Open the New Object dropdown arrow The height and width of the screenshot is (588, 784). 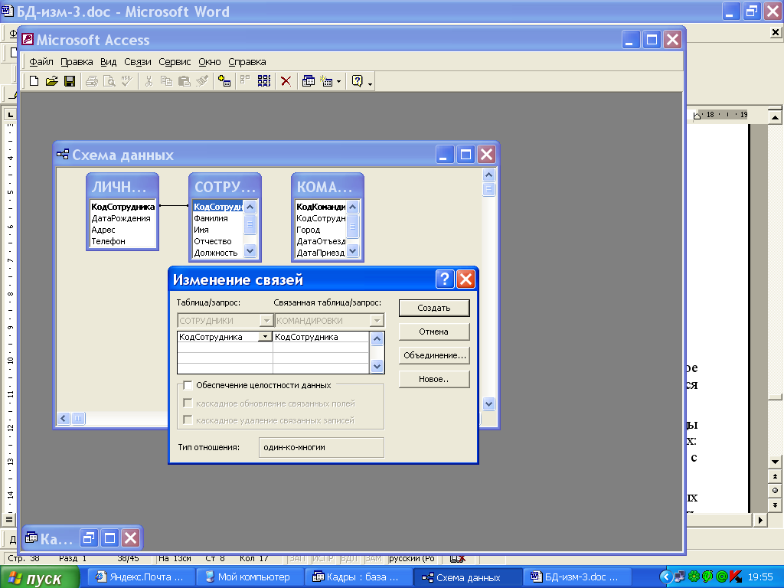coord(338,81)
